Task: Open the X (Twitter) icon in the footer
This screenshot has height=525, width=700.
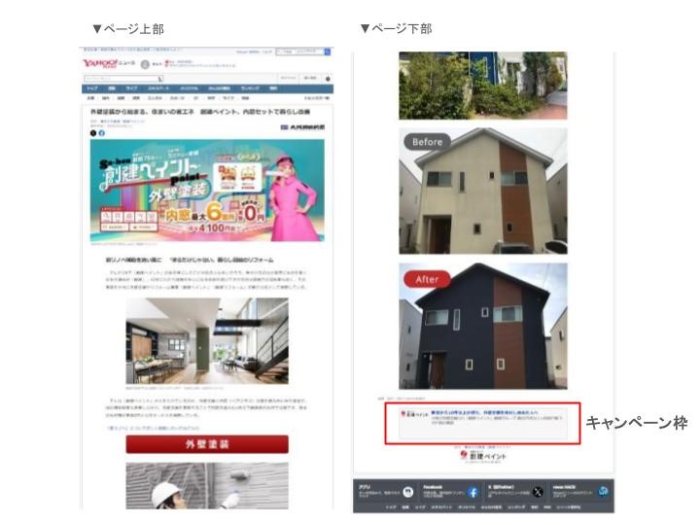Action: 538,493
